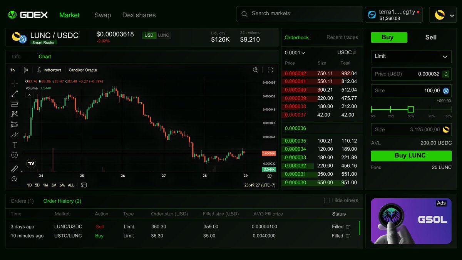Click the search magnifier icon

click(x=244, y=14)
